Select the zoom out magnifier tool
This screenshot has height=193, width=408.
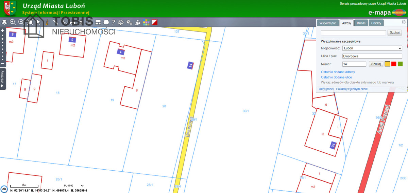coord(21,22)
